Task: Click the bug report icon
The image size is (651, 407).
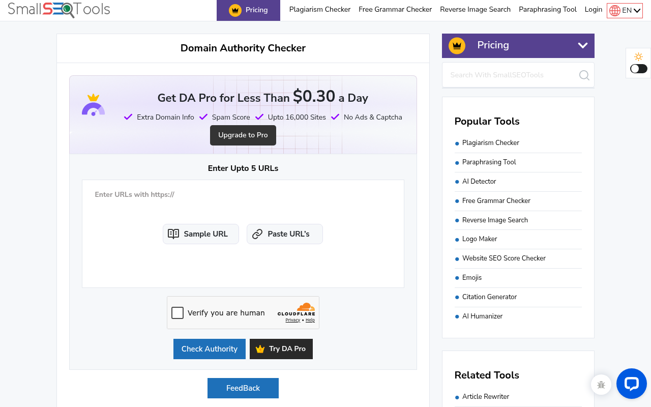Action: [x=601, y=385]
